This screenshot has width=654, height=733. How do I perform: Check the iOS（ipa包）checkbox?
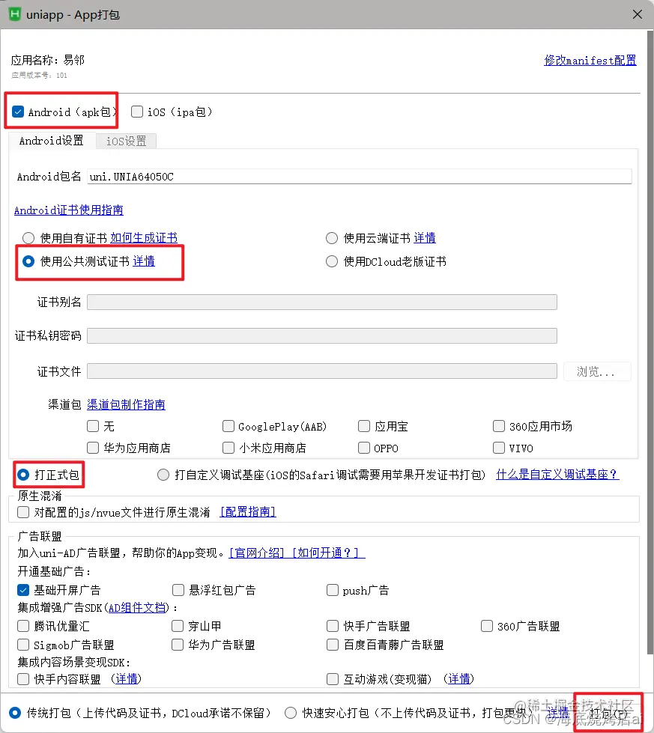136,111
